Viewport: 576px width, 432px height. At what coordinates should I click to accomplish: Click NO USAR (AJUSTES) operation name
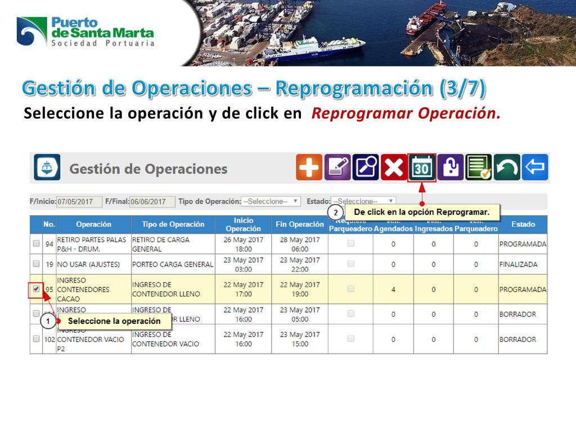[x=88, y=264]
